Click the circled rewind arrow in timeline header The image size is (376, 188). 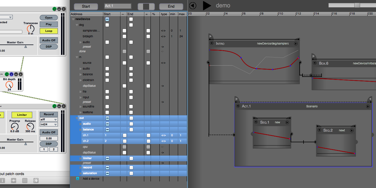click(x=193, y=6)
